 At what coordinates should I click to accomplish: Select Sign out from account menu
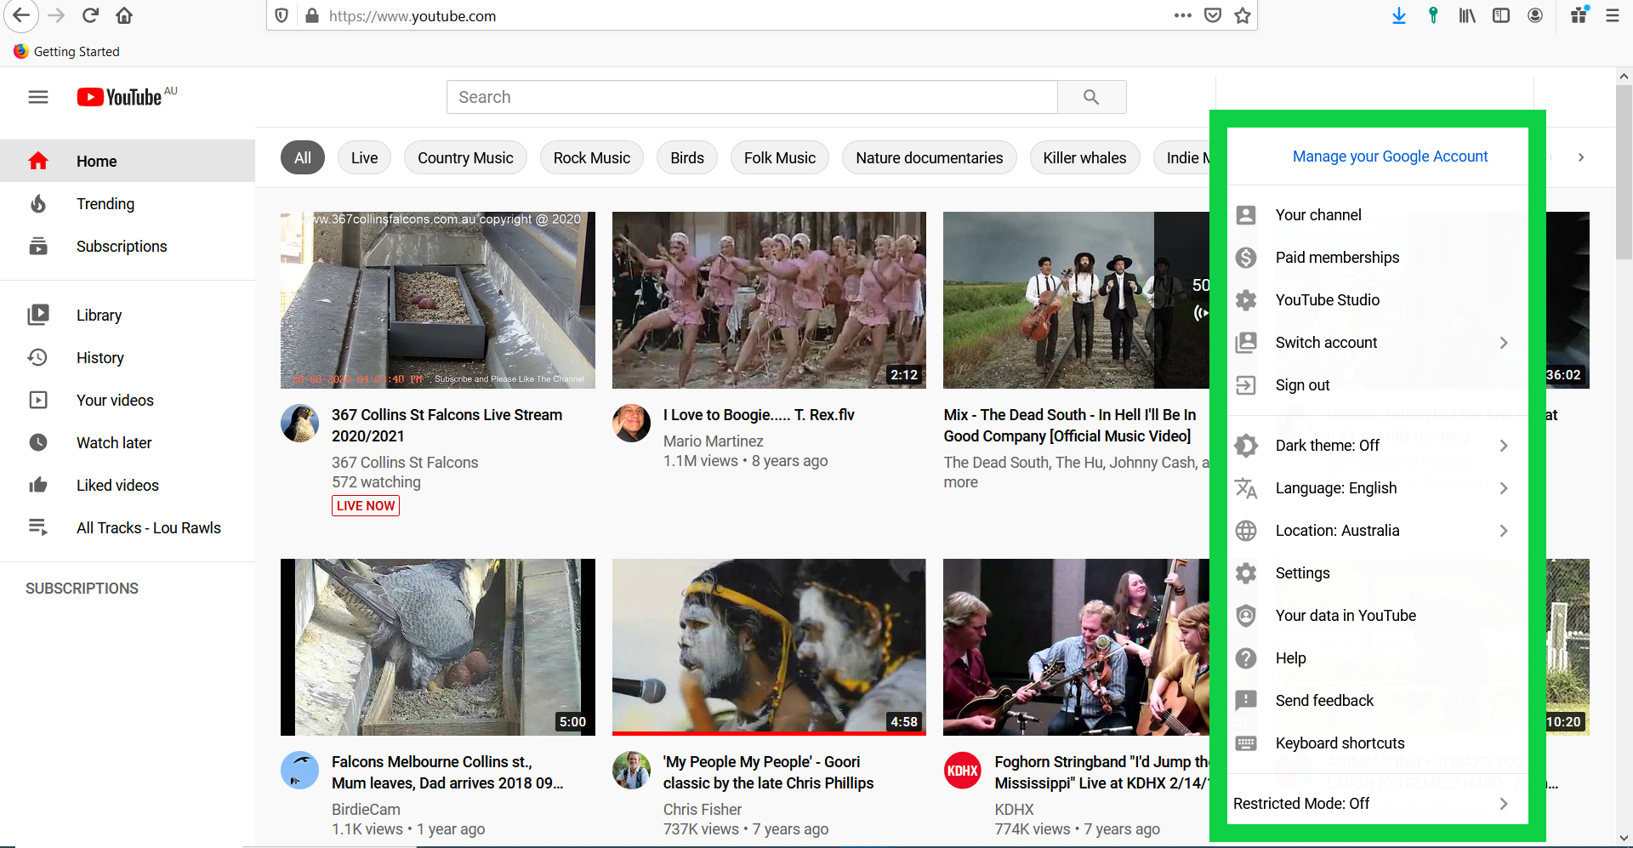1302,385
